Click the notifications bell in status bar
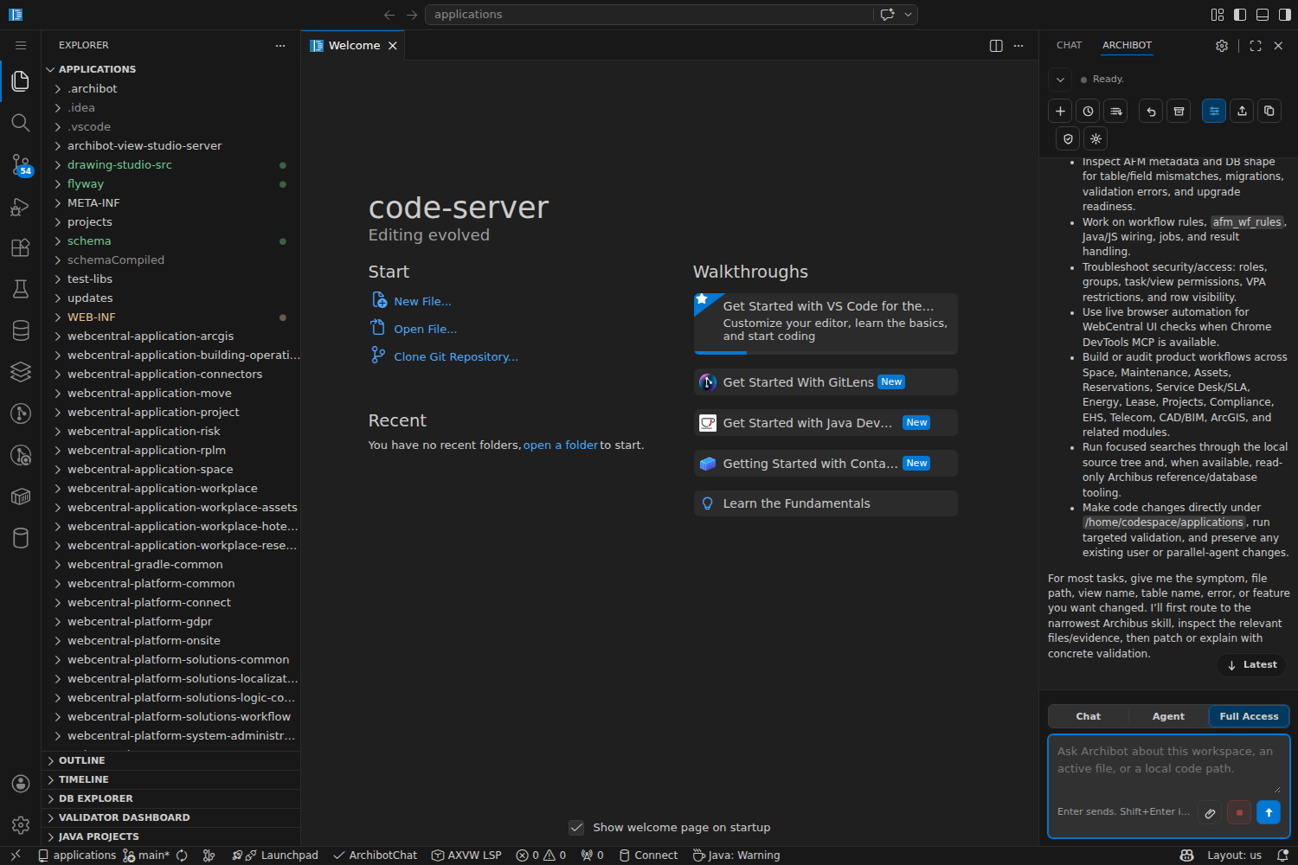1298x865 pixels. coord(1282,855)
